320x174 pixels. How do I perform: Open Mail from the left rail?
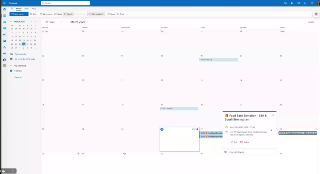[4, 9]
